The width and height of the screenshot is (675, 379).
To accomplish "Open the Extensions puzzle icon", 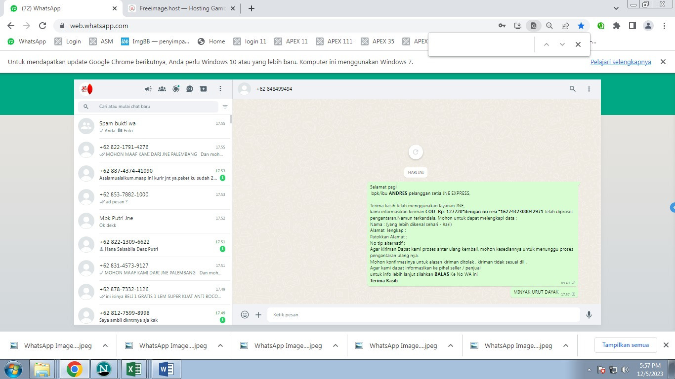I will (x=617, y=26).
